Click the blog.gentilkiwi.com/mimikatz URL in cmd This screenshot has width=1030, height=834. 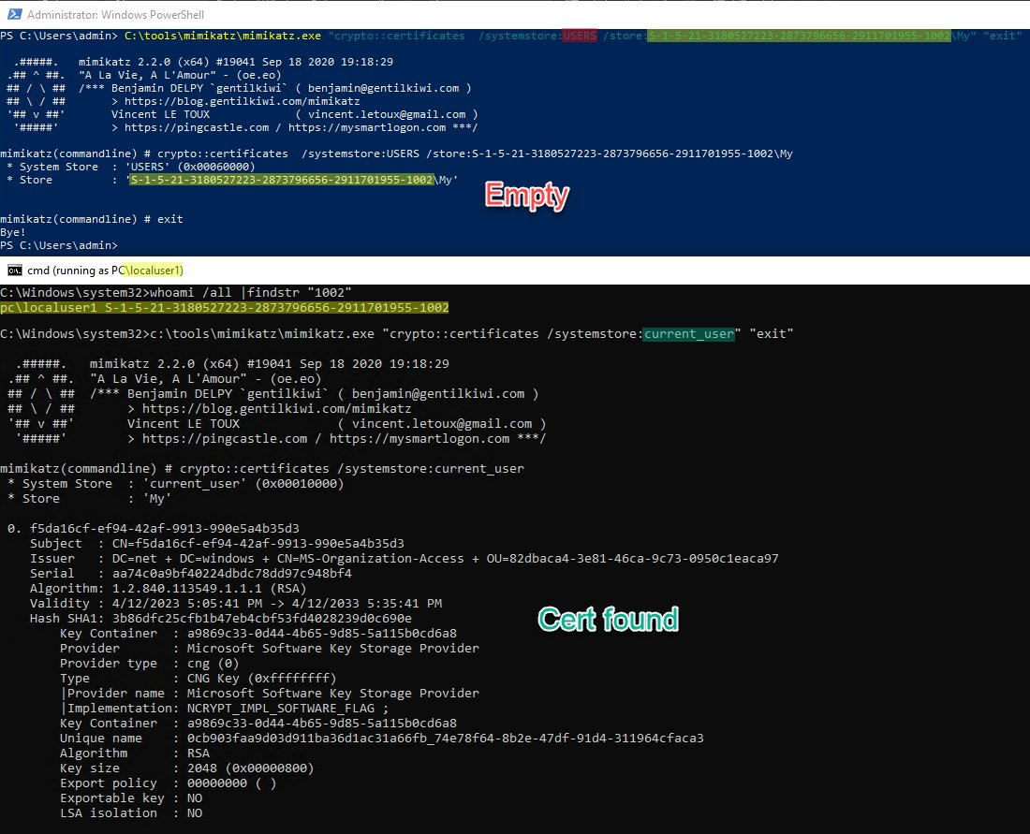tap(276, 408)
